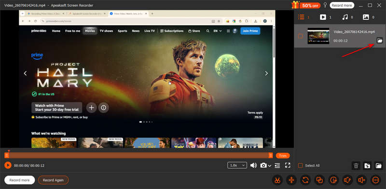Click Store in the recorded preview

[x=194, y=31]
